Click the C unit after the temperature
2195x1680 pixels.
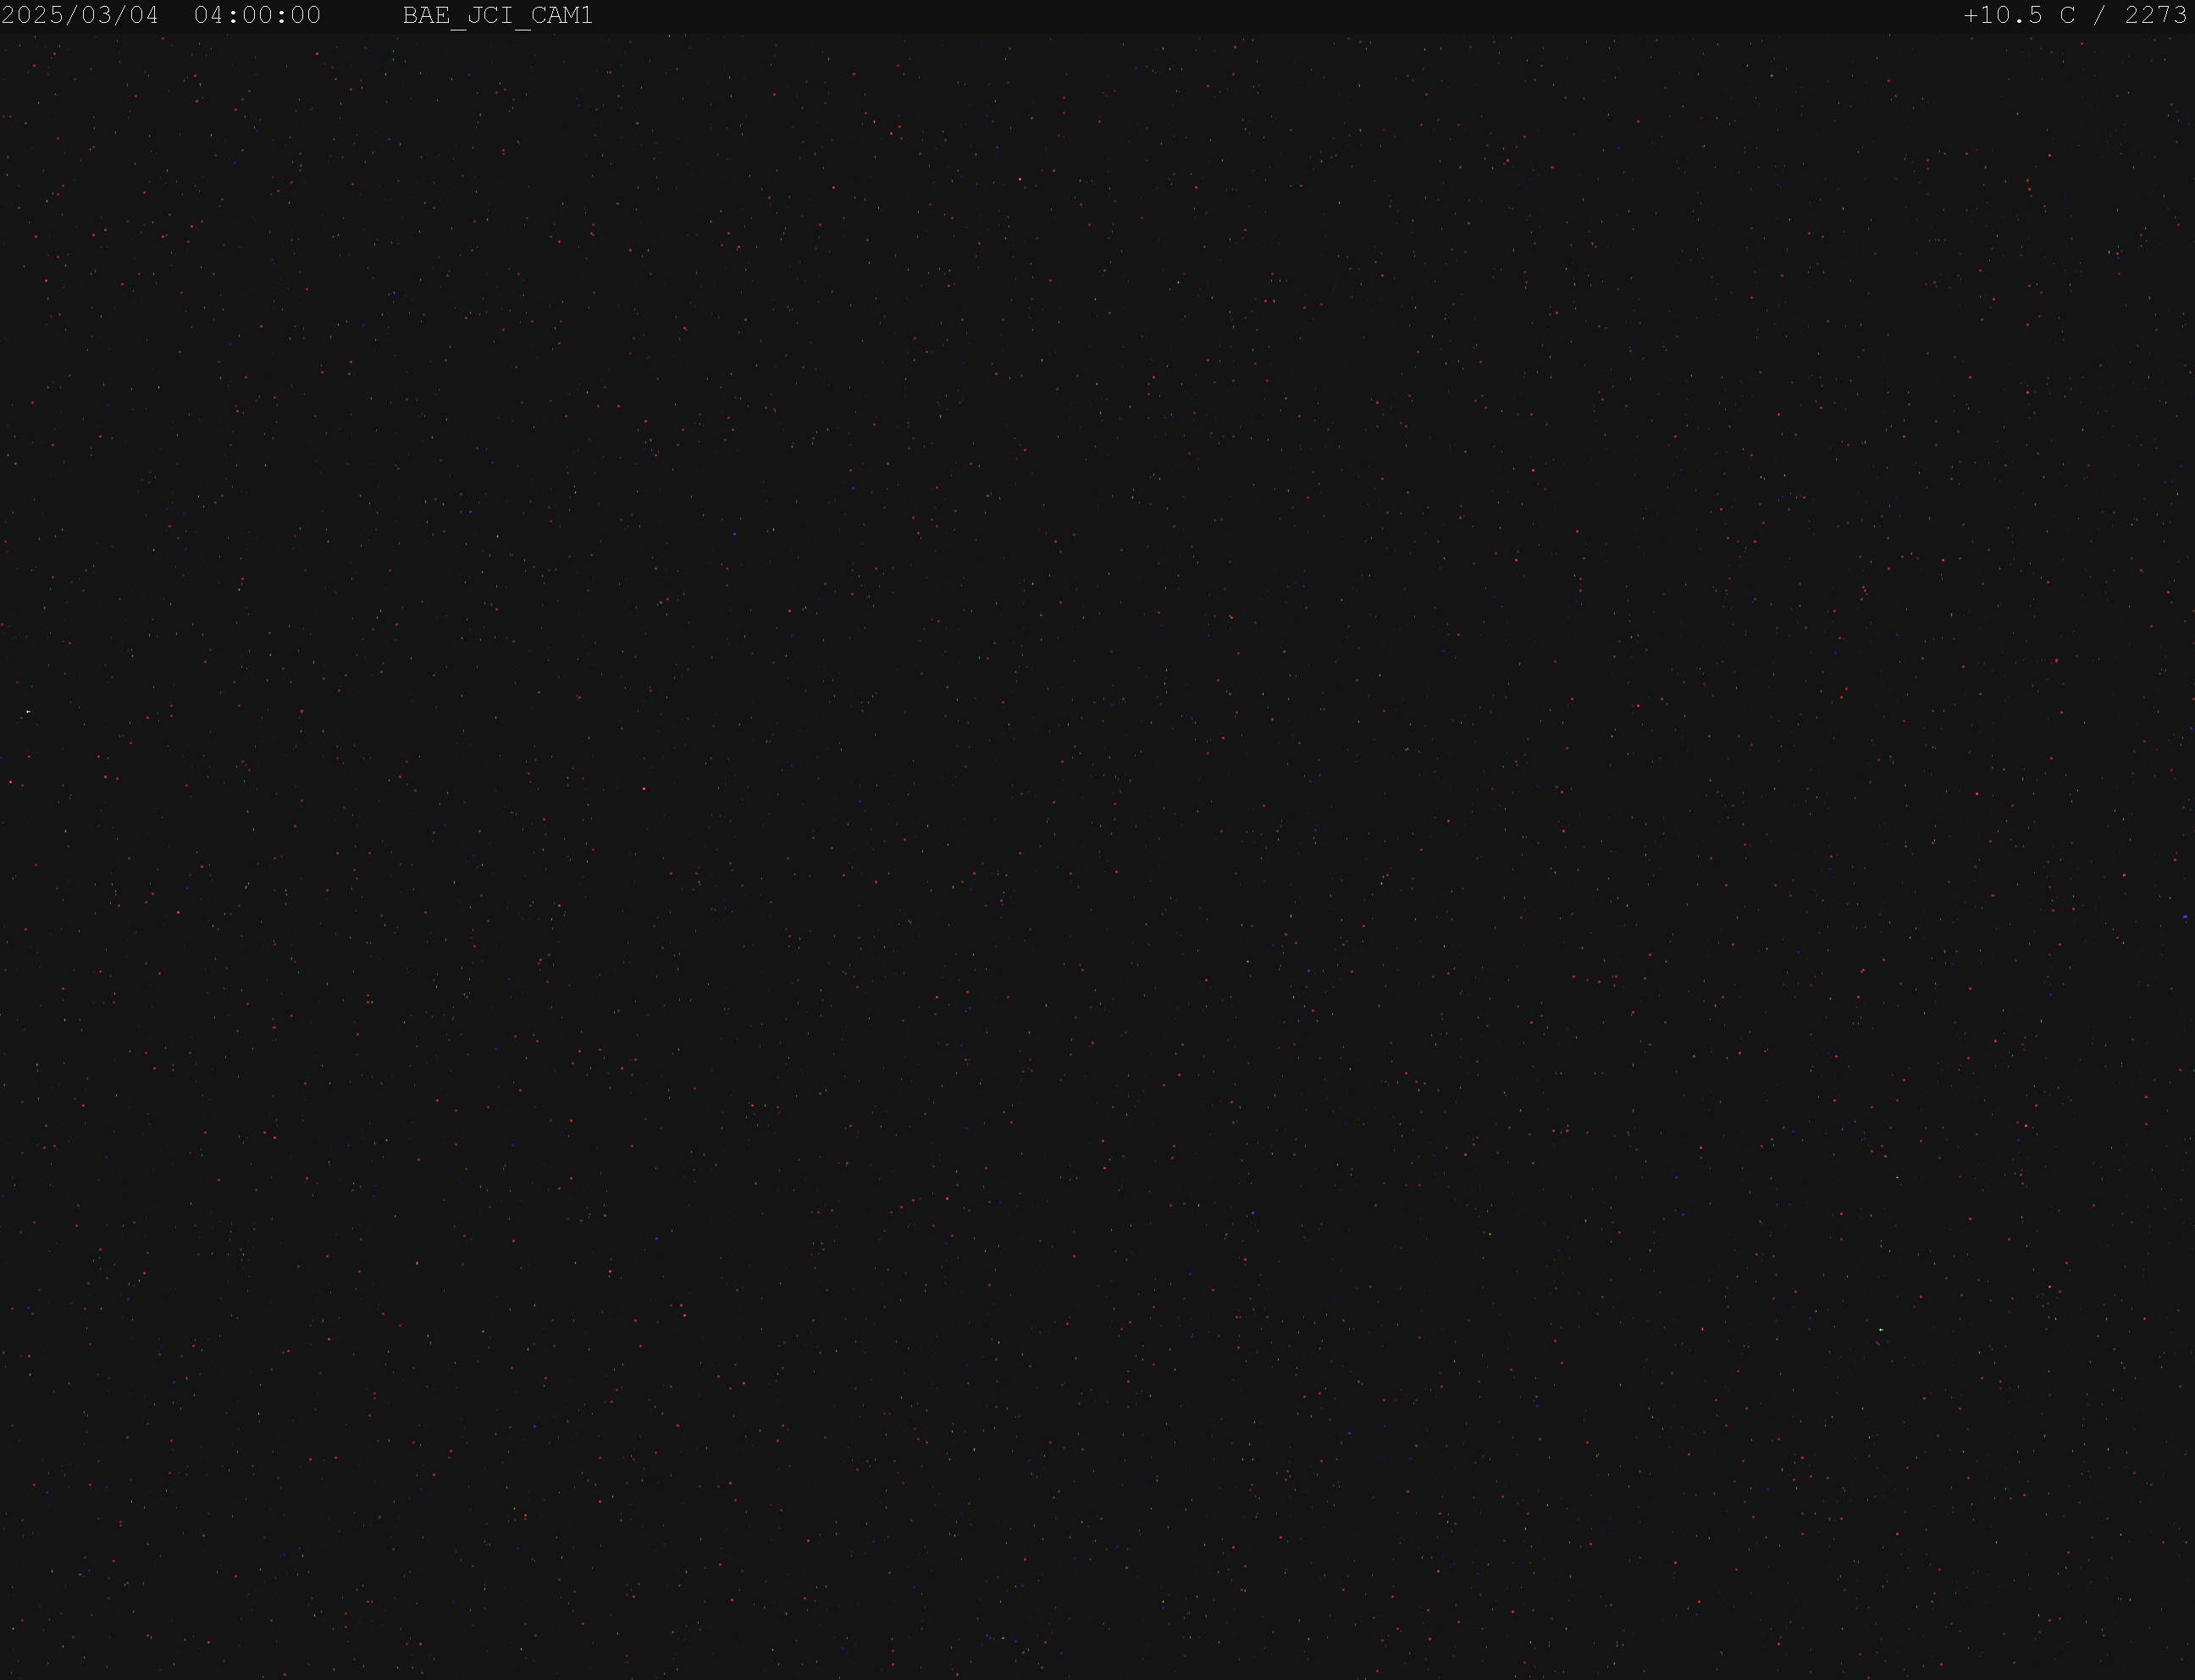(x=2067, y=16)
